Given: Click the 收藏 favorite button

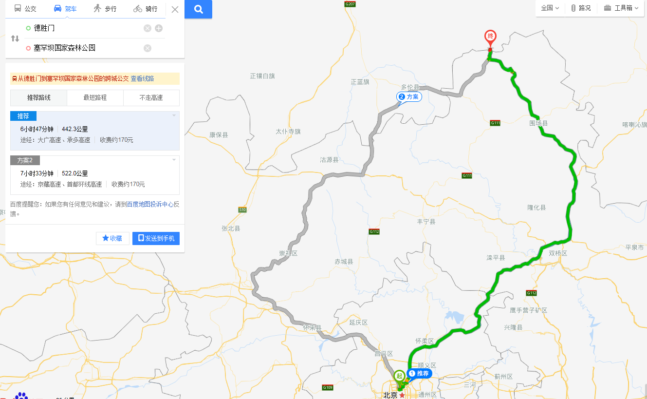Looking at the screenshot, I should click(x=112, y=238).
